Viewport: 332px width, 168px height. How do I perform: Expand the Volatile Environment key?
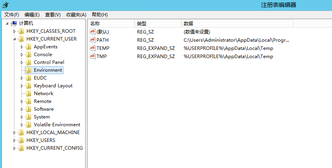coord(22,125)
